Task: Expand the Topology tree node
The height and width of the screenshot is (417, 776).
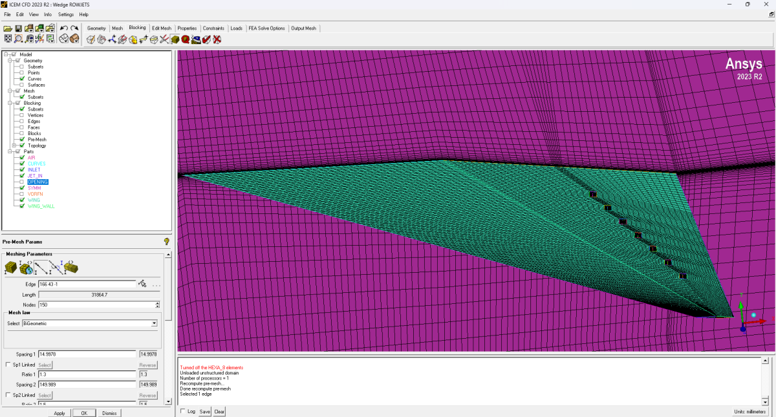Action: coord(14,145)
